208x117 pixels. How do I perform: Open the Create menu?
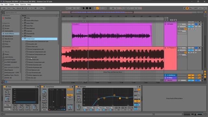(x=11, y=4)
